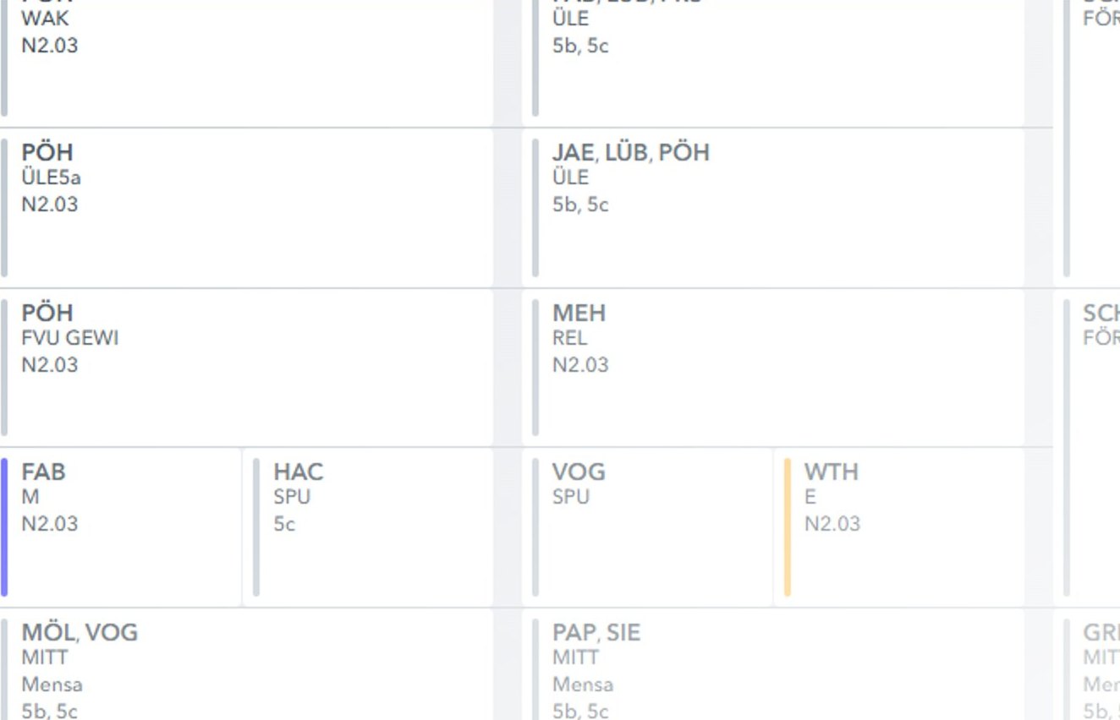Screen dimensions: 1120x720
Task: Open the PÖH ÜLE5a lesson card
Action: pyautogui.click(x=245, y=208)
